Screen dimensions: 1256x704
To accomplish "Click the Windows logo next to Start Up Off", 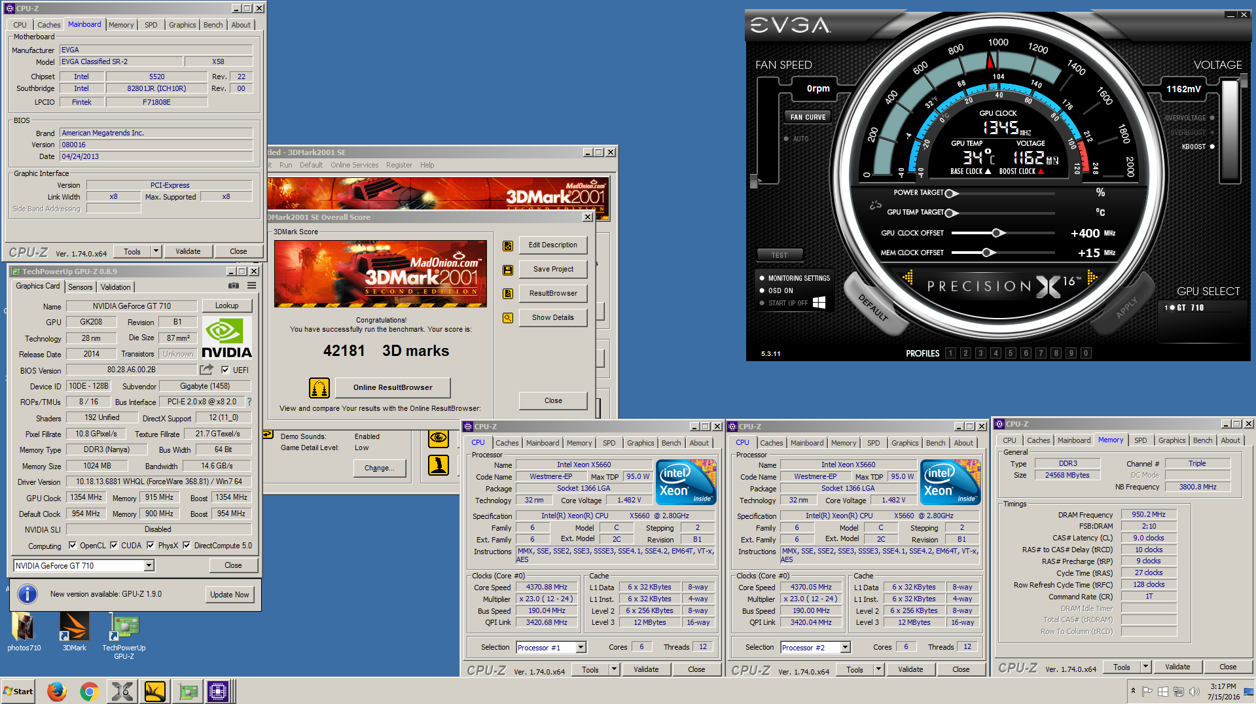I will click(819, 303).
